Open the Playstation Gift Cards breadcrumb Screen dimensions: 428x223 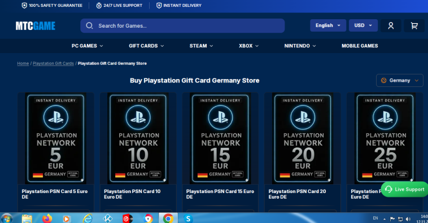point(53,63)
